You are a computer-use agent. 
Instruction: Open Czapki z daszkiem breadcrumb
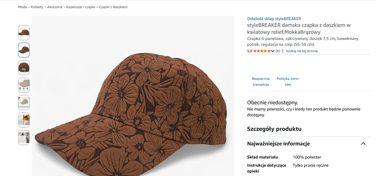coord(113,7)
